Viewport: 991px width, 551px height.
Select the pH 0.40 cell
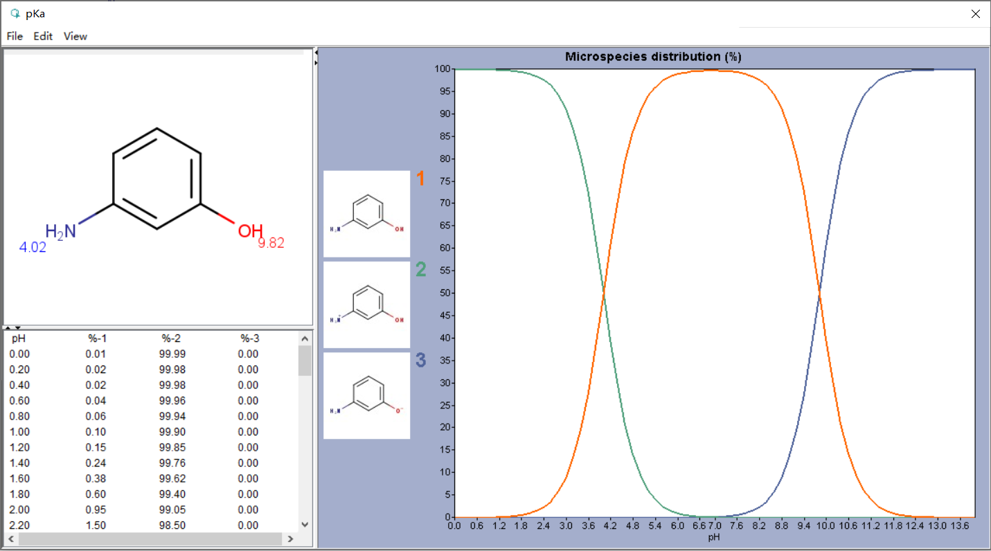point(19,385)
